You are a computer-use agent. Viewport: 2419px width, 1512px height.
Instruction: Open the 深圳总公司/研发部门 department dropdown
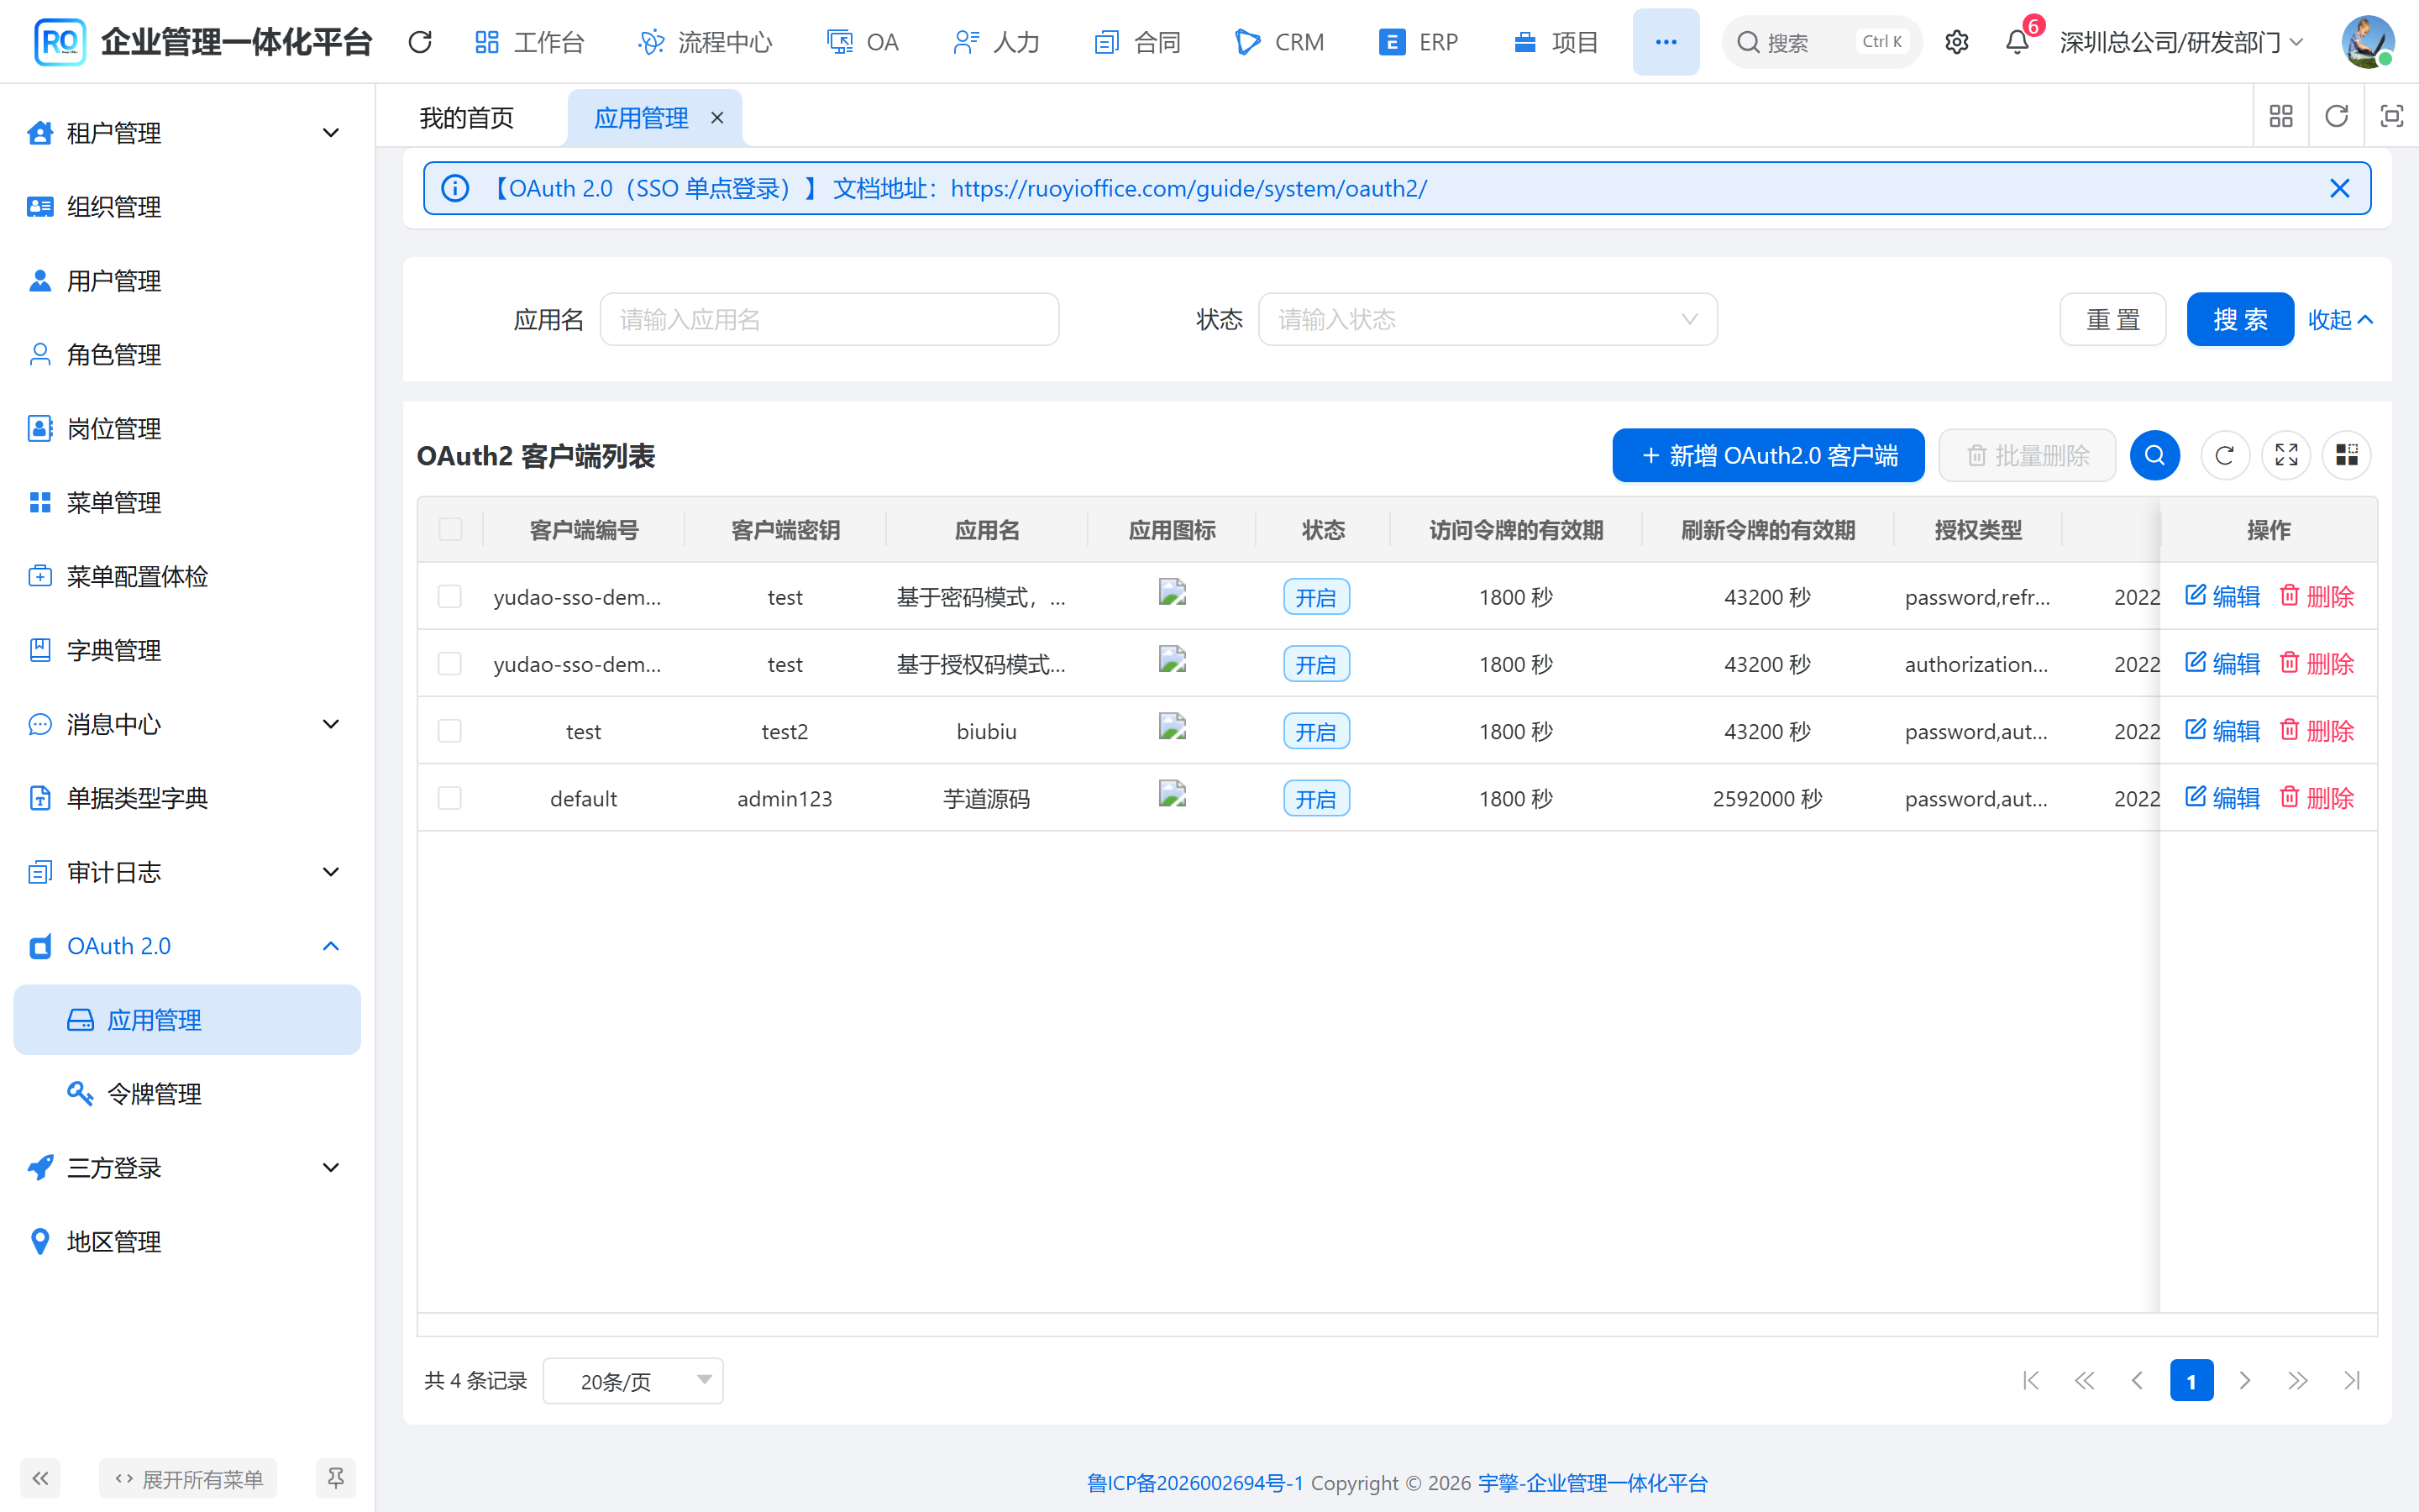(x=2181, y=42)
